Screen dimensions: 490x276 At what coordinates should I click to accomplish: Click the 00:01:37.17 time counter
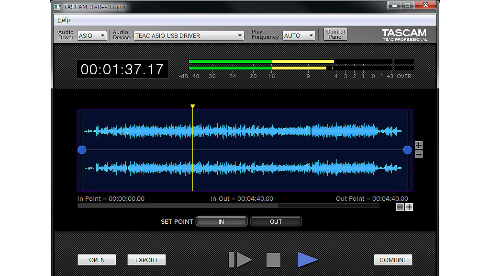pyautogui.click(x=122, y=69)
